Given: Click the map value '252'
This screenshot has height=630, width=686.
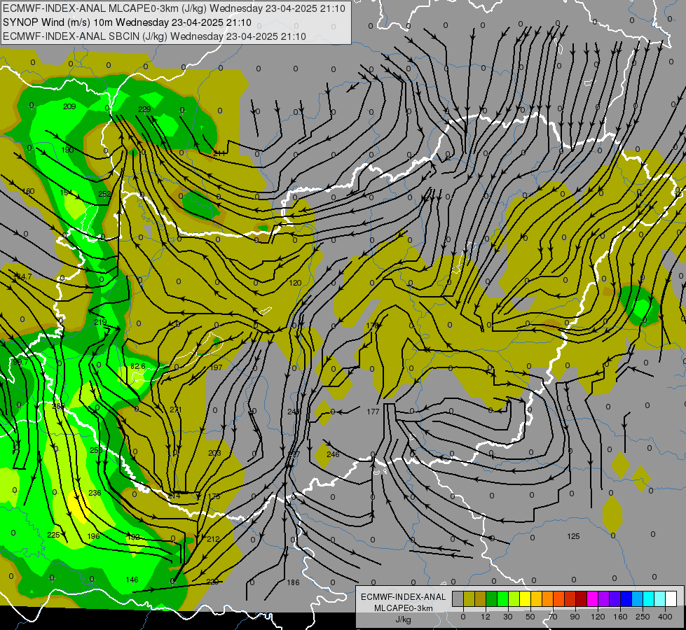Looking at the screenshot, I should coord(104,194).
